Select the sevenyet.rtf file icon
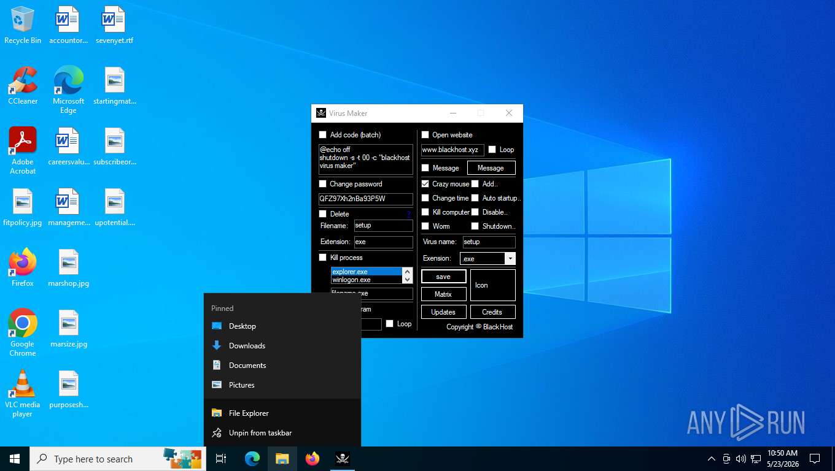The width and height of the screenshot is (835, 471). pos(114,25)
